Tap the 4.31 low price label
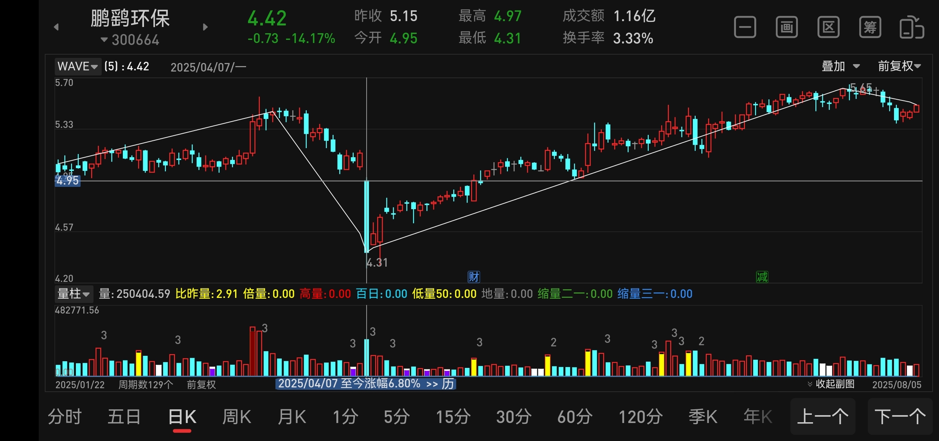This screenshot has height=441, width=939. tap(377, 263)
